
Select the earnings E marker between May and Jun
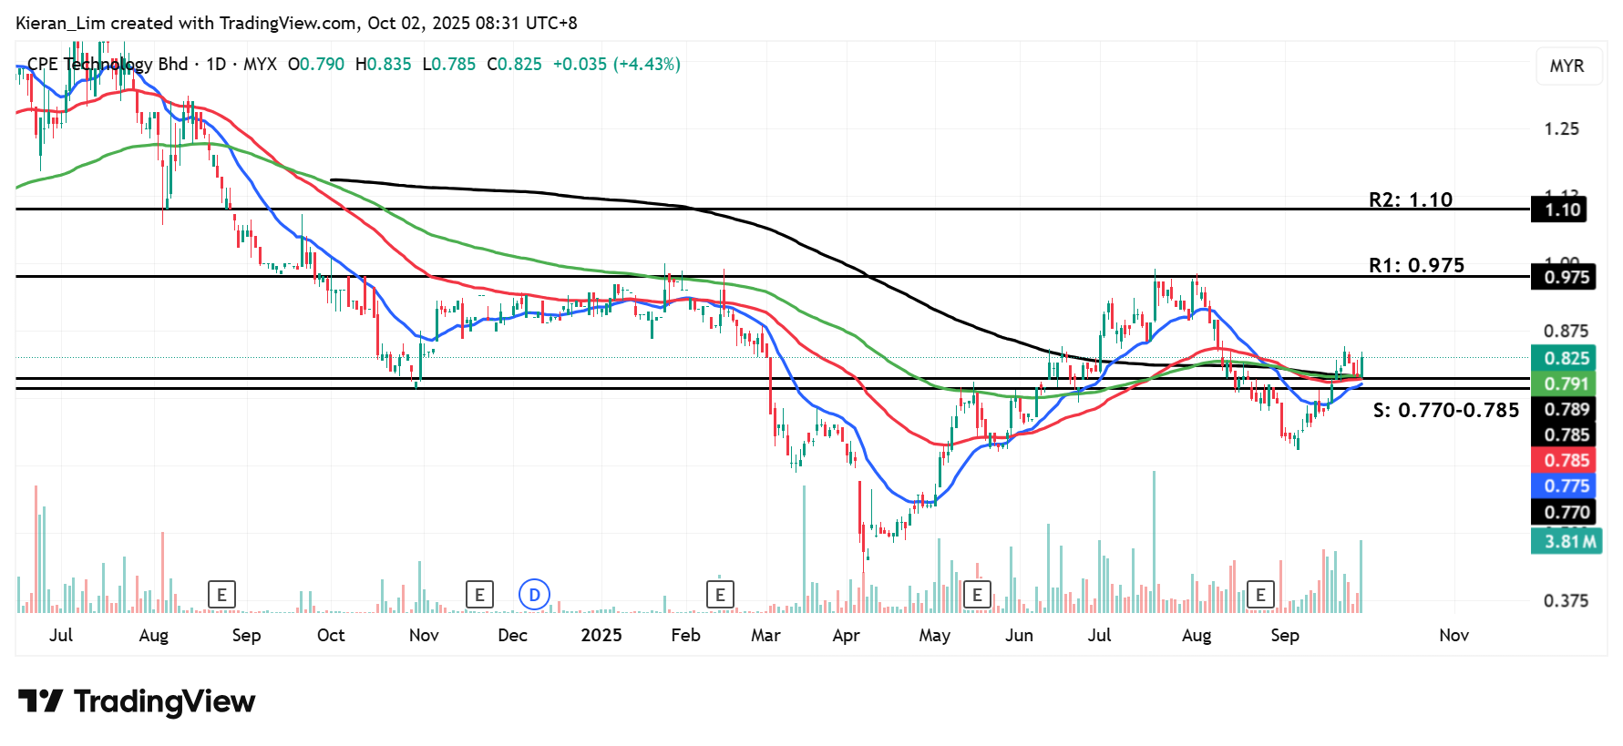(977, 595)
